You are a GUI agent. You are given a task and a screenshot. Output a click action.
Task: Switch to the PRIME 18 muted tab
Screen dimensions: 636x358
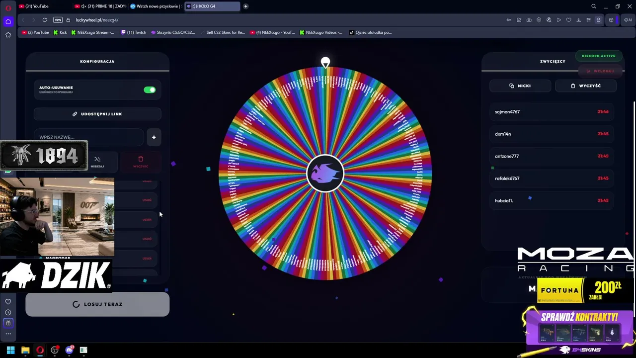99,6
